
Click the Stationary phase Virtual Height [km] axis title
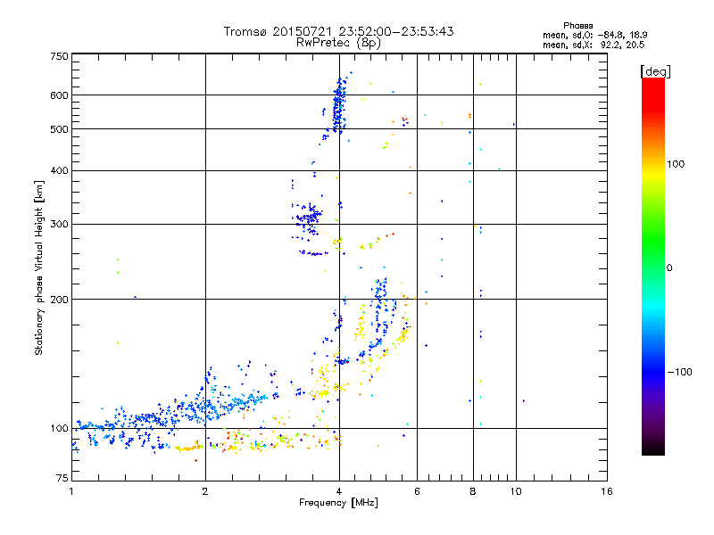[39, 268]
